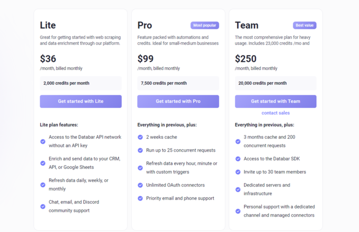Click checkmark beside Priority email and phone support

140,198
